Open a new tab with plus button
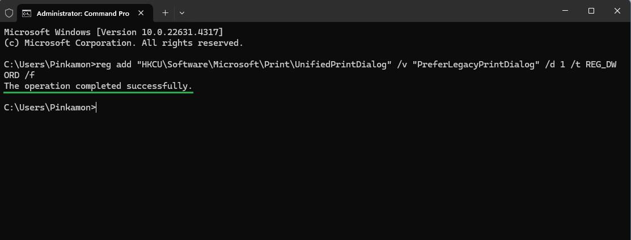This screenshot has width=631, height=240. pos(165,12)
